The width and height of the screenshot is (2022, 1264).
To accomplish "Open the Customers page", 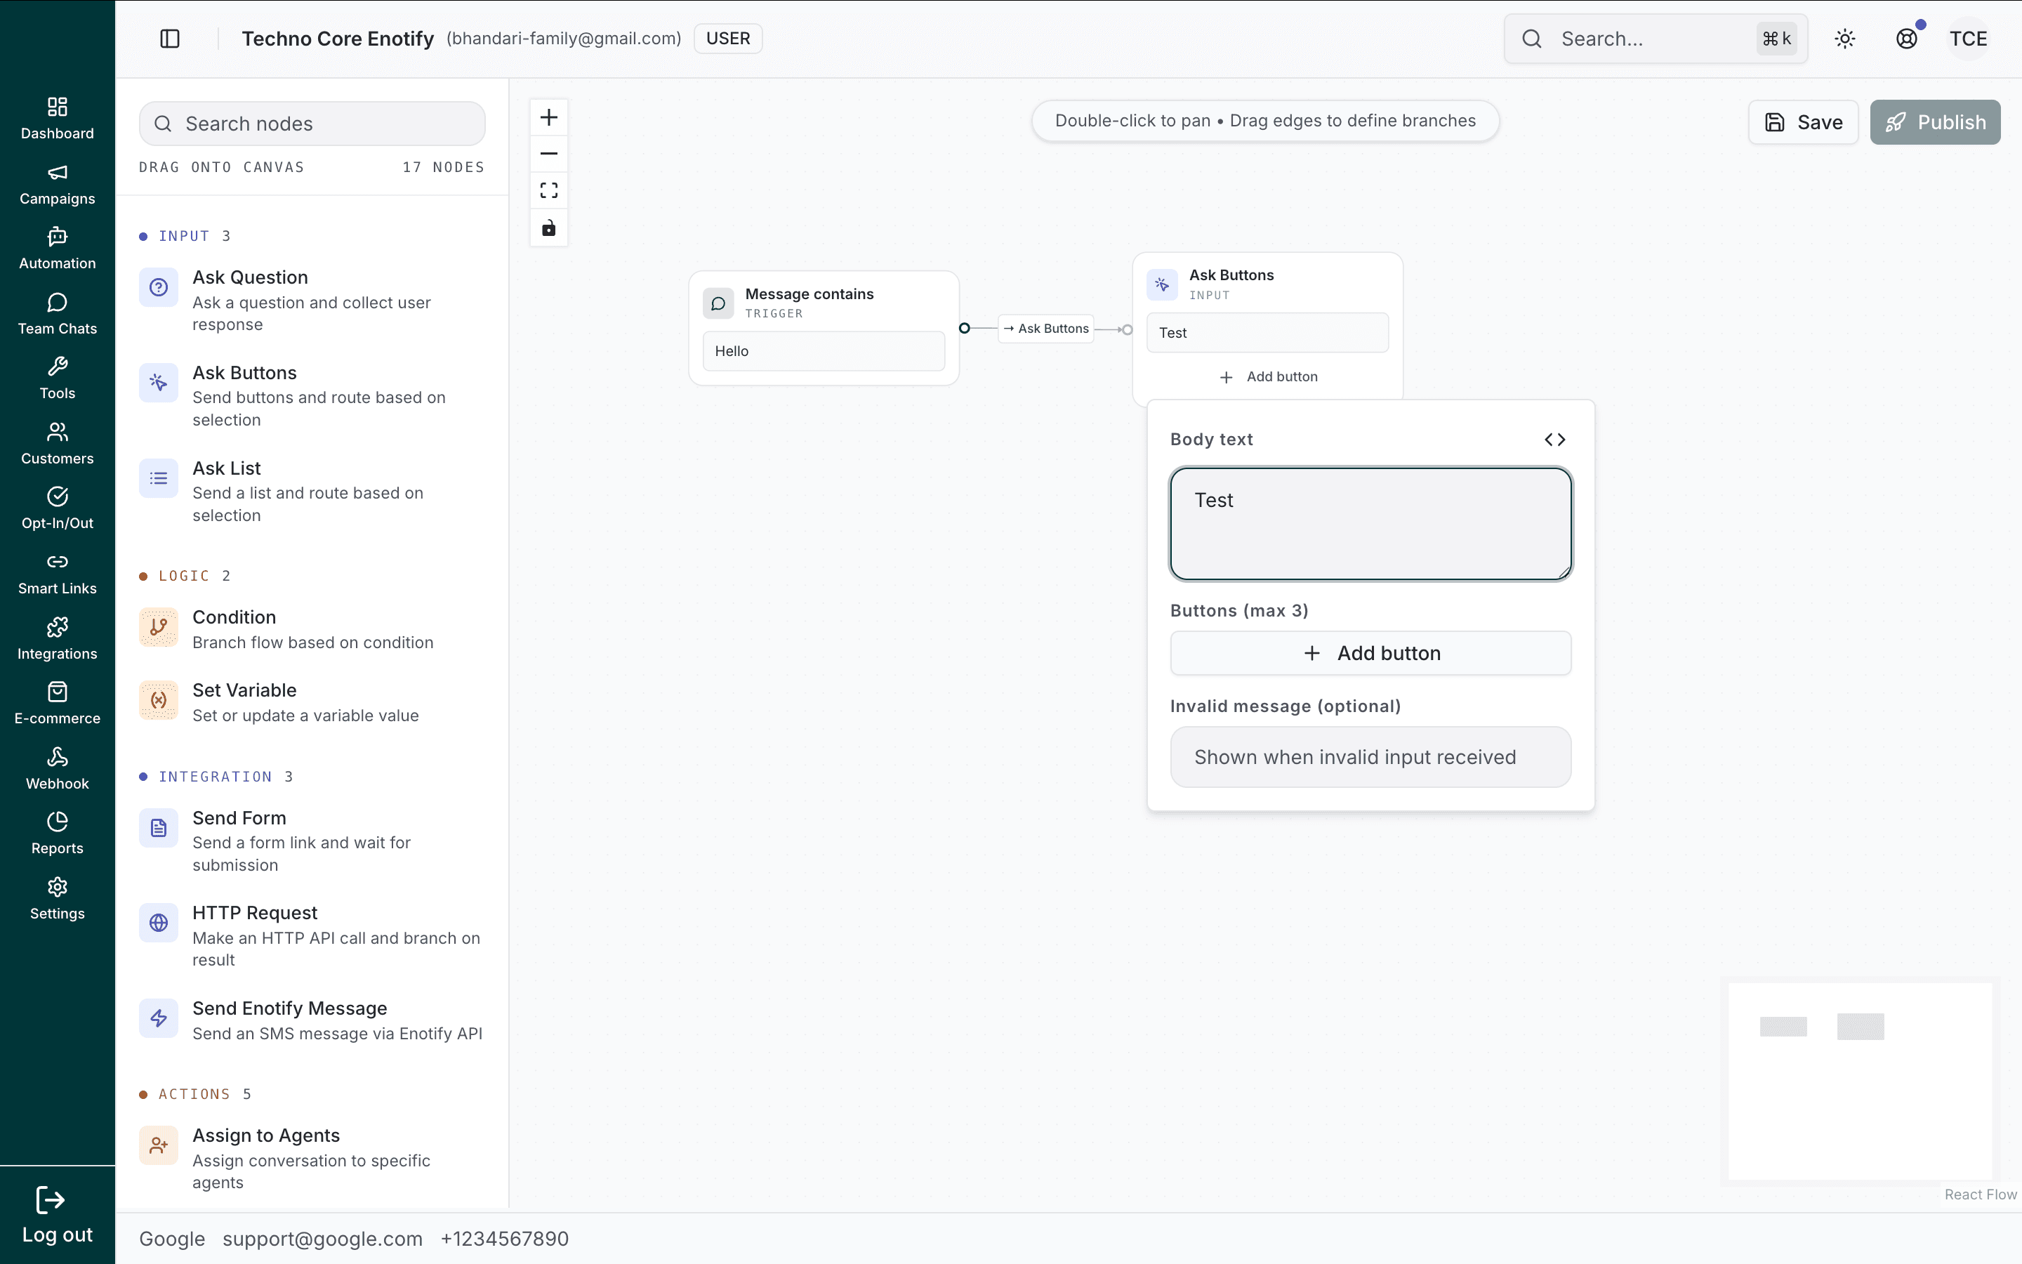I will click(57, 443).
